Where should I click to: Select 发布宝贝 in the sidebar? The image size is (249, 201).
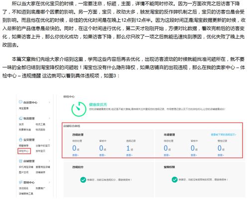pyautogui.click(x=40, y=151)
